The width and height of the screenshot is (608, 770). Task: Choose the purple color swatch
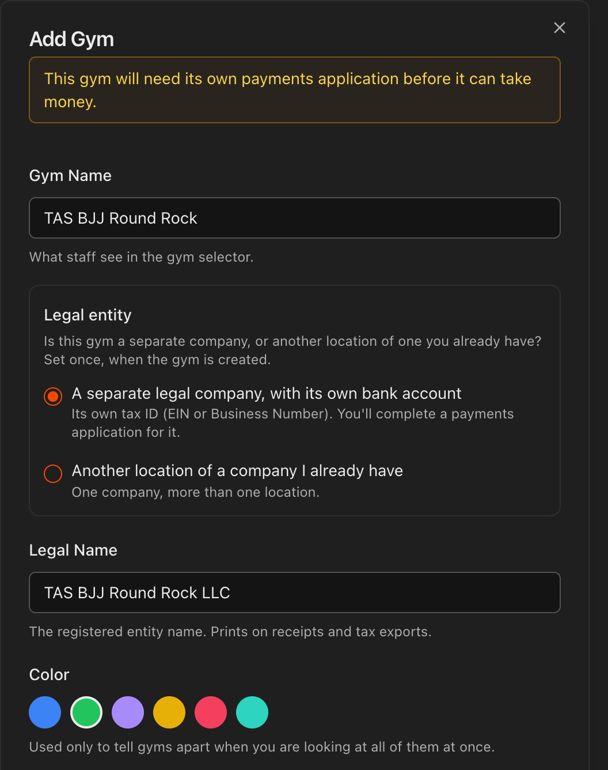128,712
